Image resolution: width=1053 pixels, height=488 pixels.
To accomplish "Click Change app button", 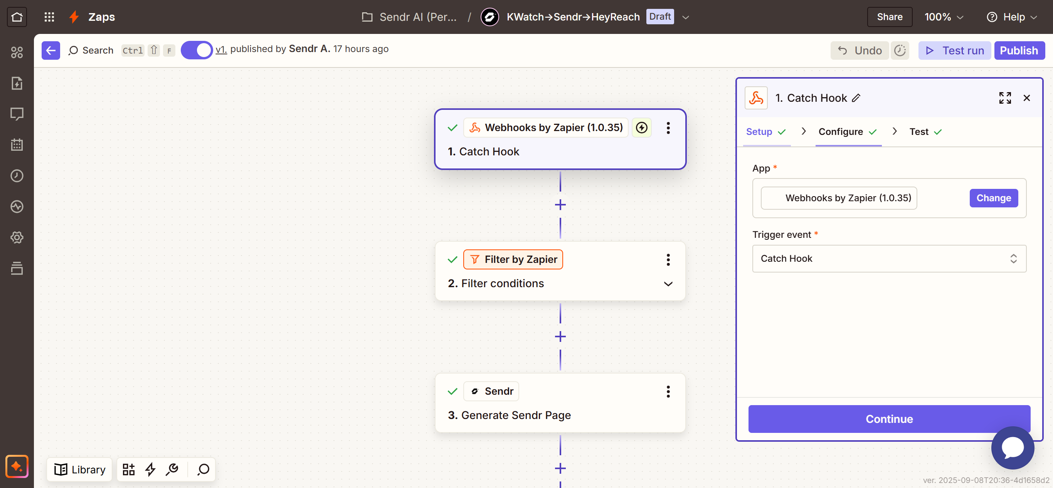I will [x=993, y=198].
